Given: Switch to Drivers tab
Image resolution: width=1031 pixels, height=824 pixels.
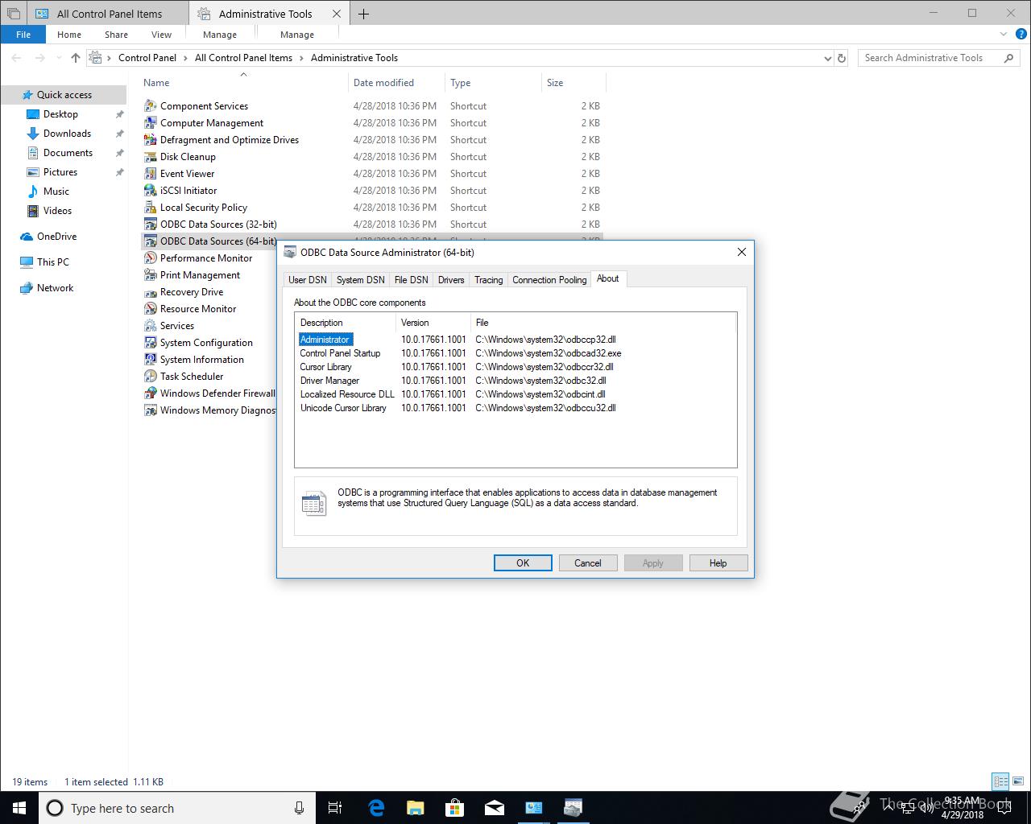Looking at the screenshot, I should (x=451, y=280).
